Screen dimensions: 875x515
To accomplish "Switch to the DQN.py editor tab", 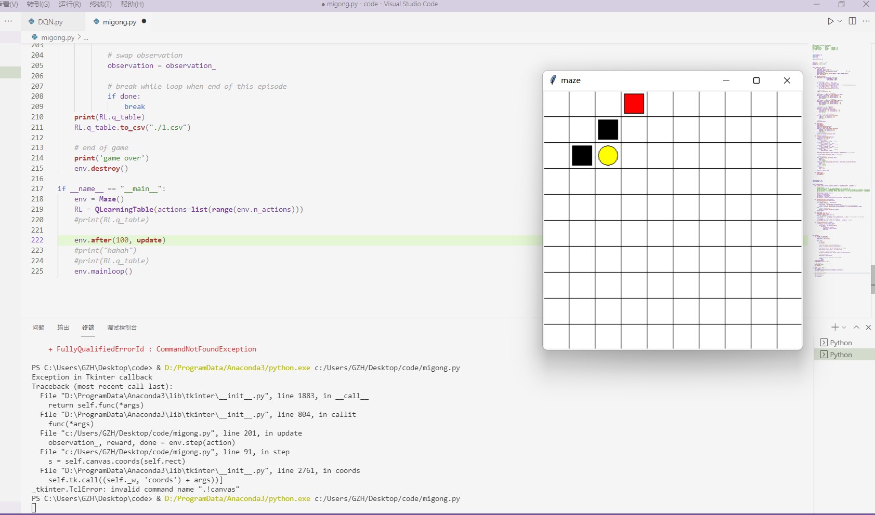I will click(50, 22).
